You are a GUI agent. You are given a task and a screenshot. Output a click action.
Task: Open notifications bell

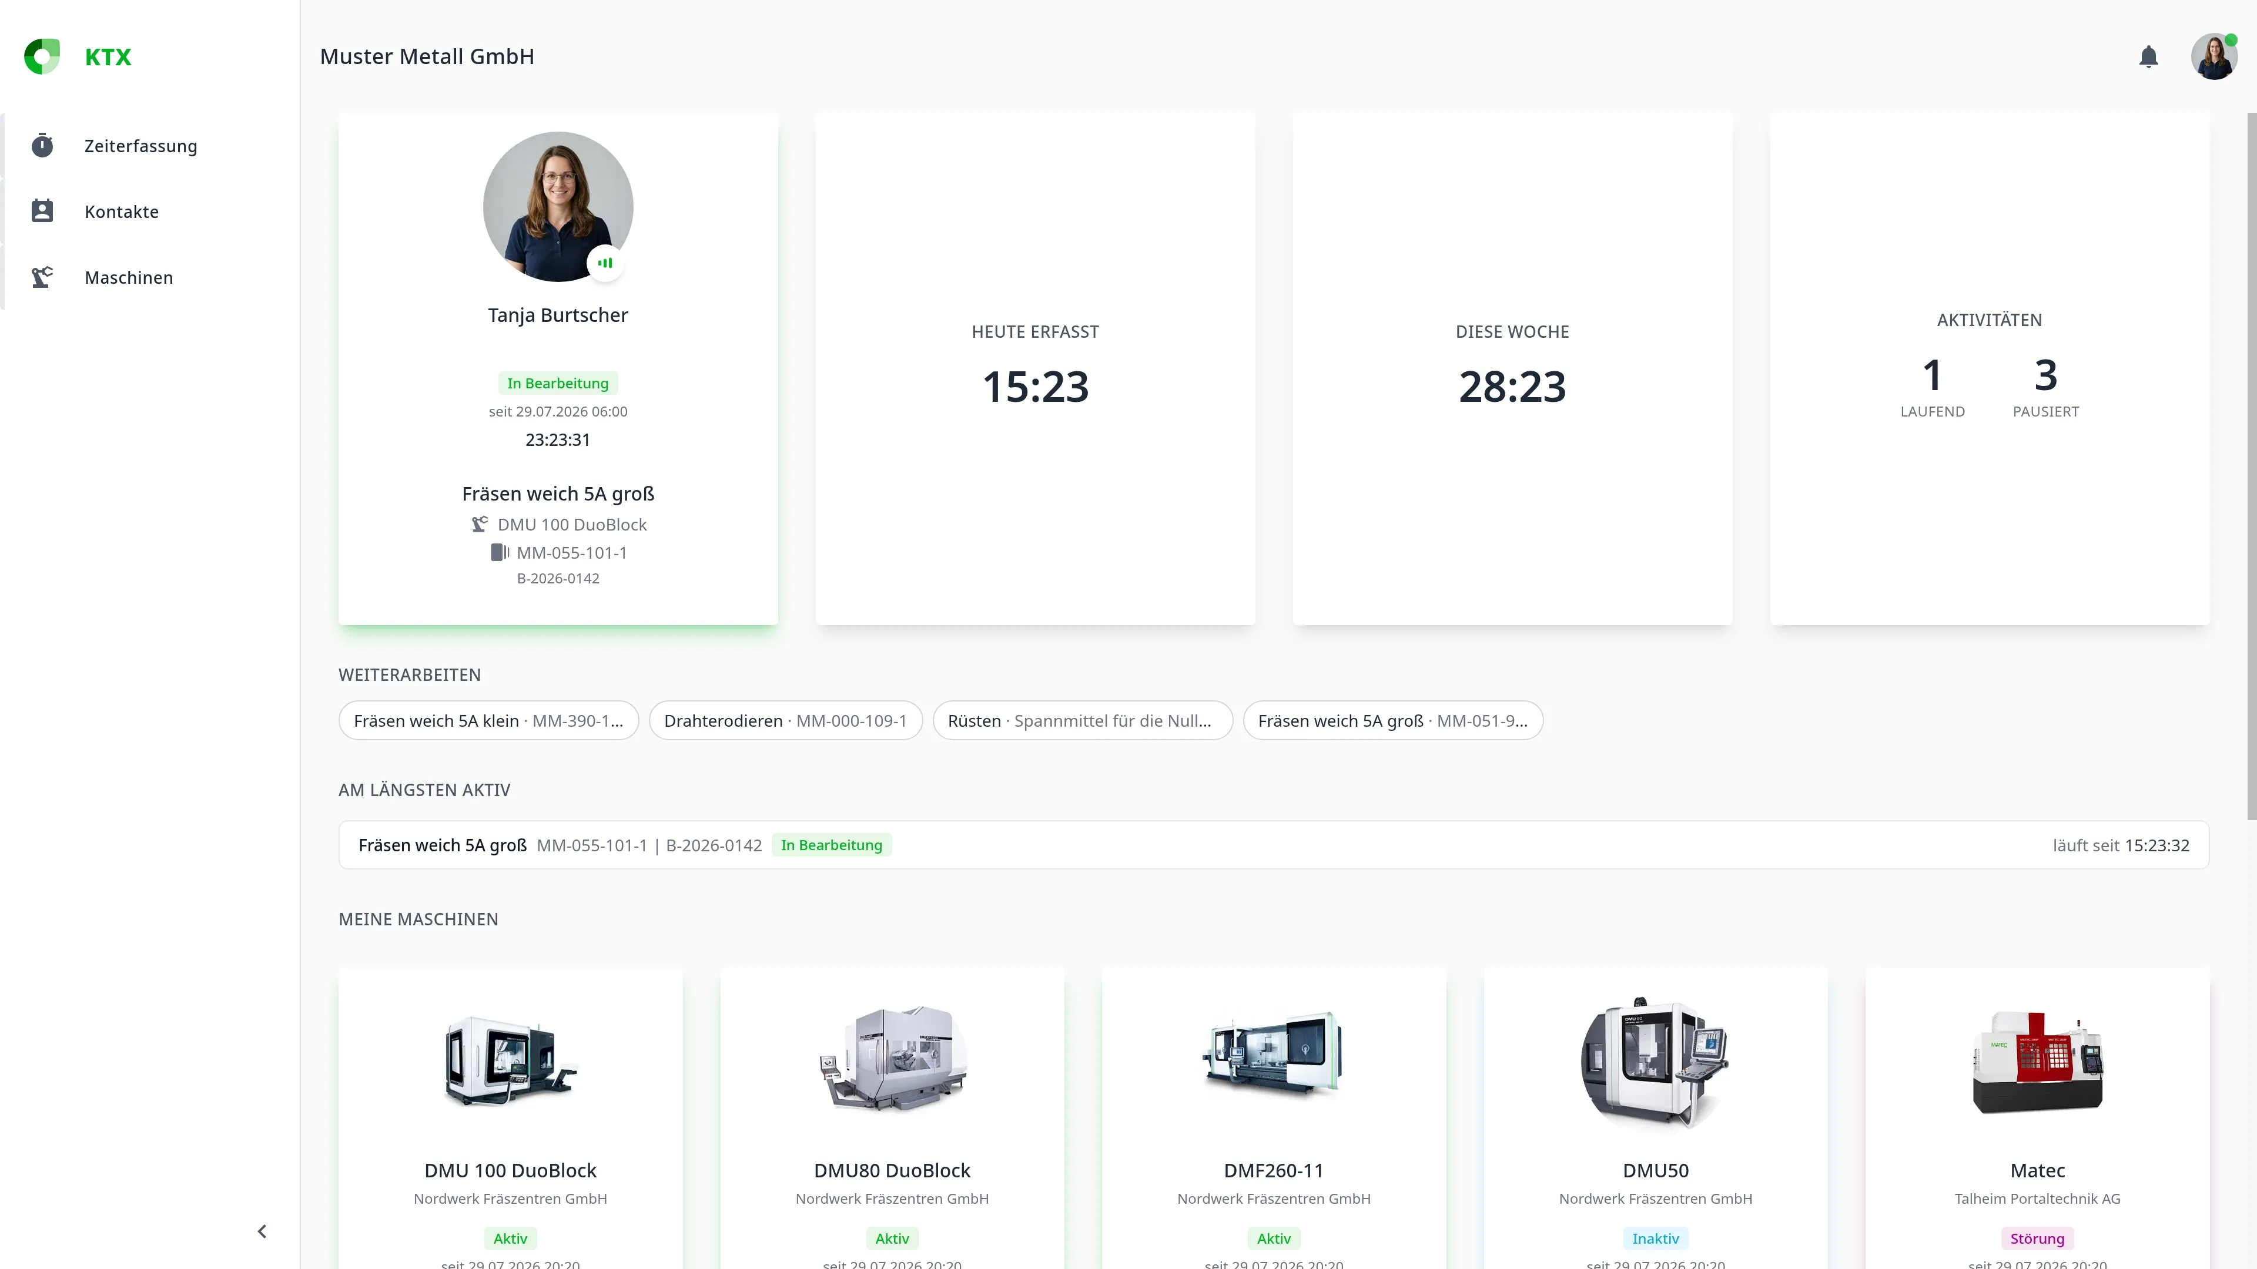(x=2148, y=57)
